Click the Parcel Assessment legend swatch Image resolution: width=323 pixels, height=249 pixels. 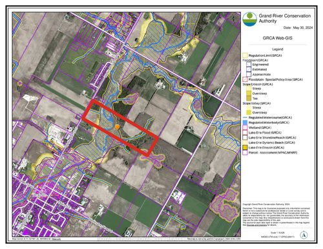point(245,153)
